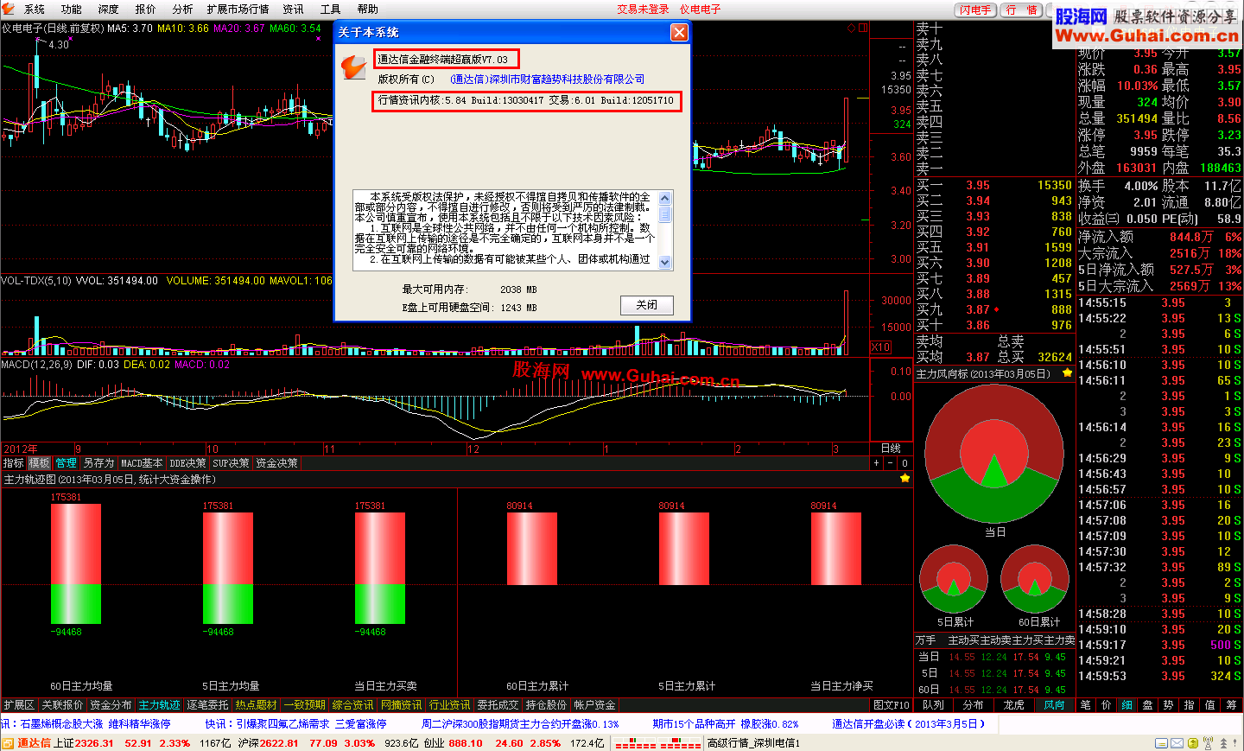1244x751 pixels.
Task: Open the 扩展市场行情 menu
Action: tap(238, 10)
